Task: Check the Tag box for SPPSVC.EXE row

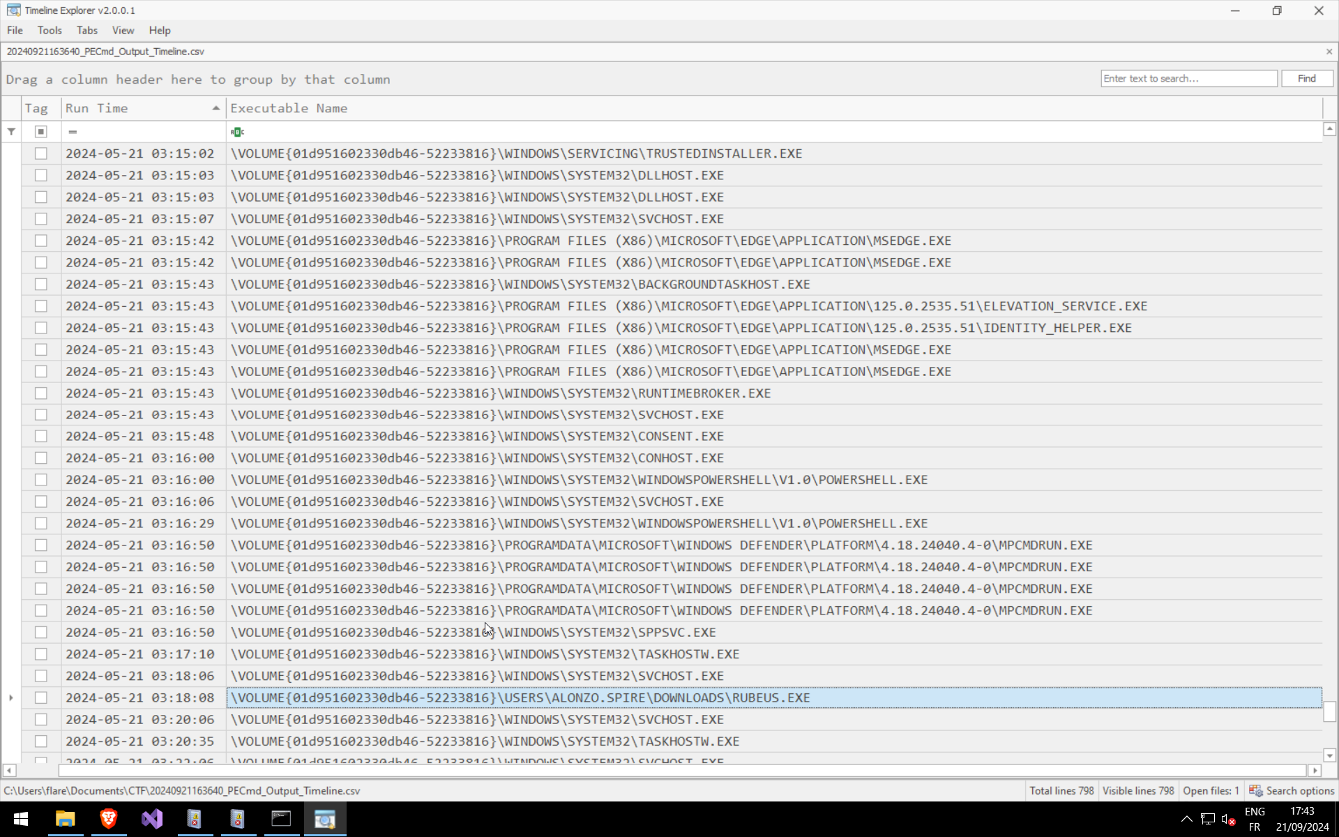Action: (41, 632)
